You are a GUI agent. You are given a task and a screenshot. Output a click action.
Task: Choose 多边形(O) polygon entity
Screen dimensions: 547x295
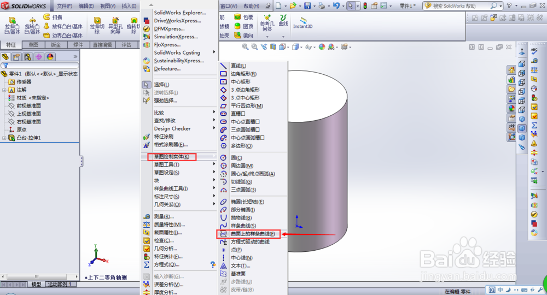(242, 145)
